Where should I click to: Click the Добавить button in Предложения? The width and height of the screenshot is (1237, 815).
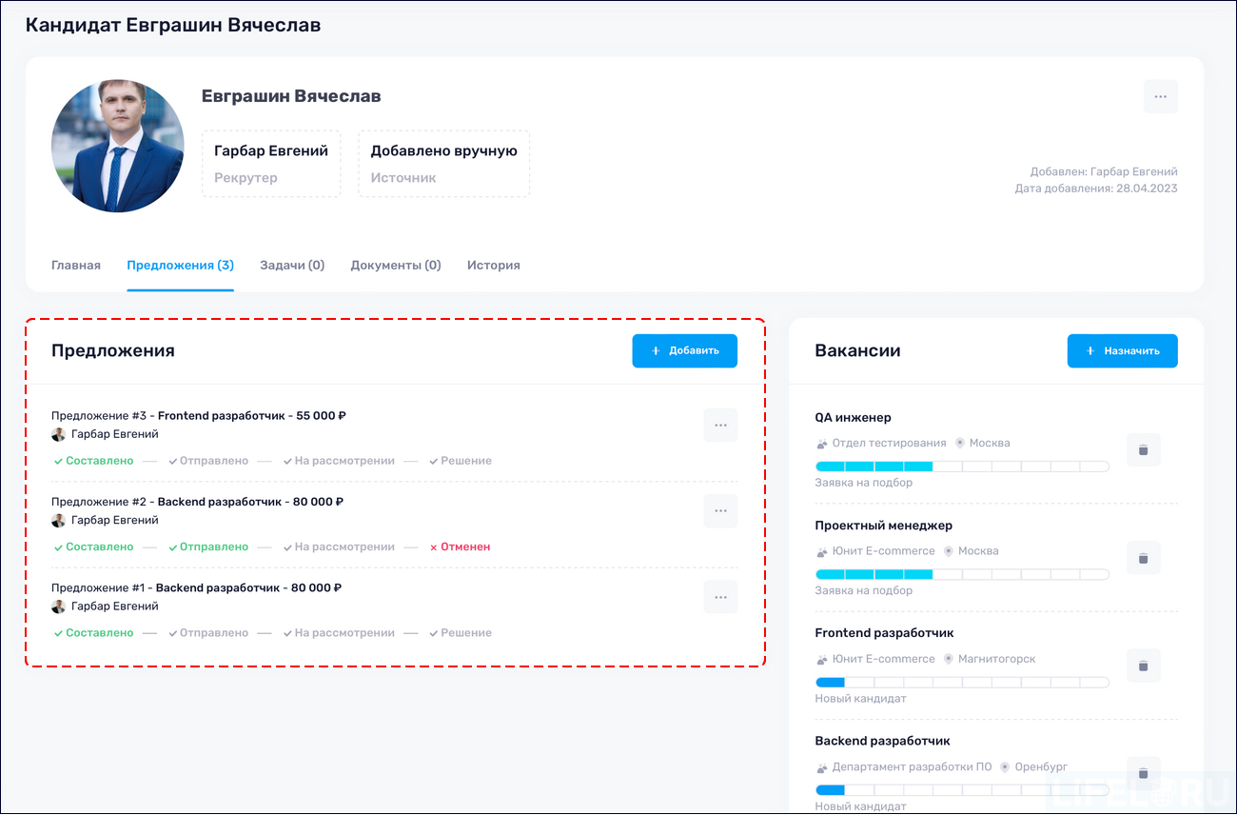pos(684,350)
